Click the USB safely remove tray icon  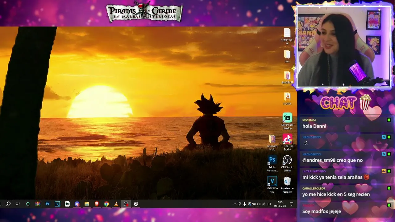240,204
